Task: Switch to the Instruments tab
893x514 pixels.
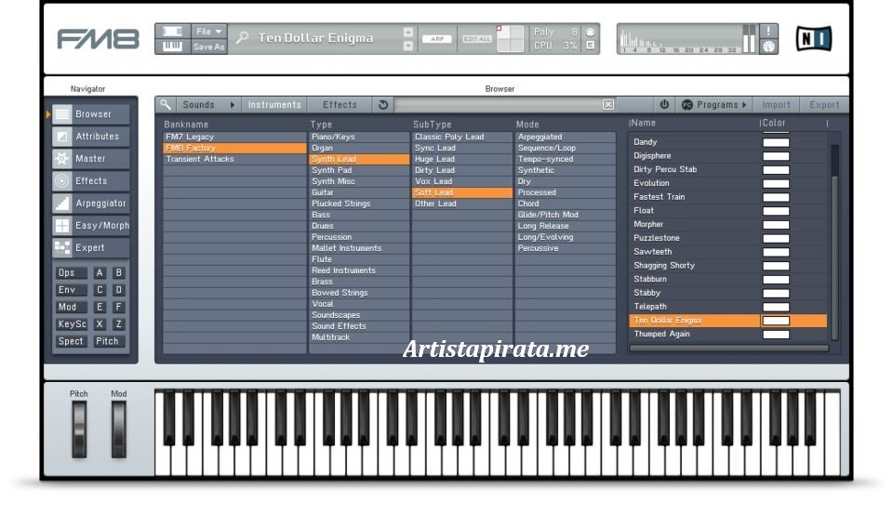Action: [274, 105]
